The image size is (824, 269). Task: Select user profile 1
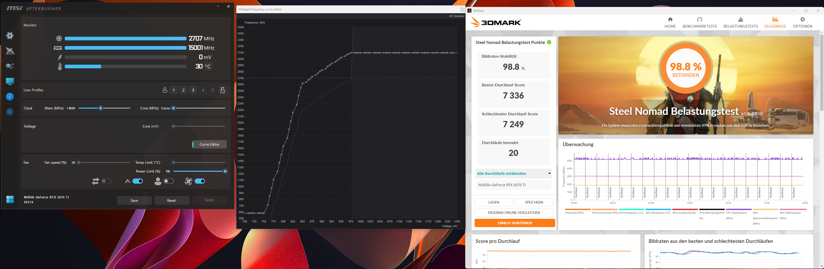pos(174,90)
